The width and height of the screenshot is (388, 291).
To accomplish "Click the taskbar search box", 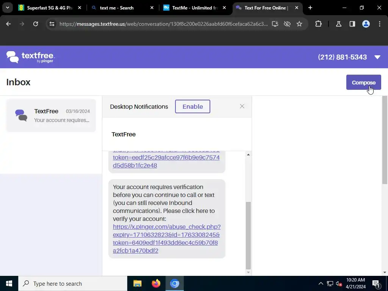I will [73, 283].
